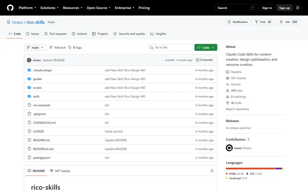Viewport: 308px width, 192px height.
Task: Click the Sign up button
Action: [284, 8]
